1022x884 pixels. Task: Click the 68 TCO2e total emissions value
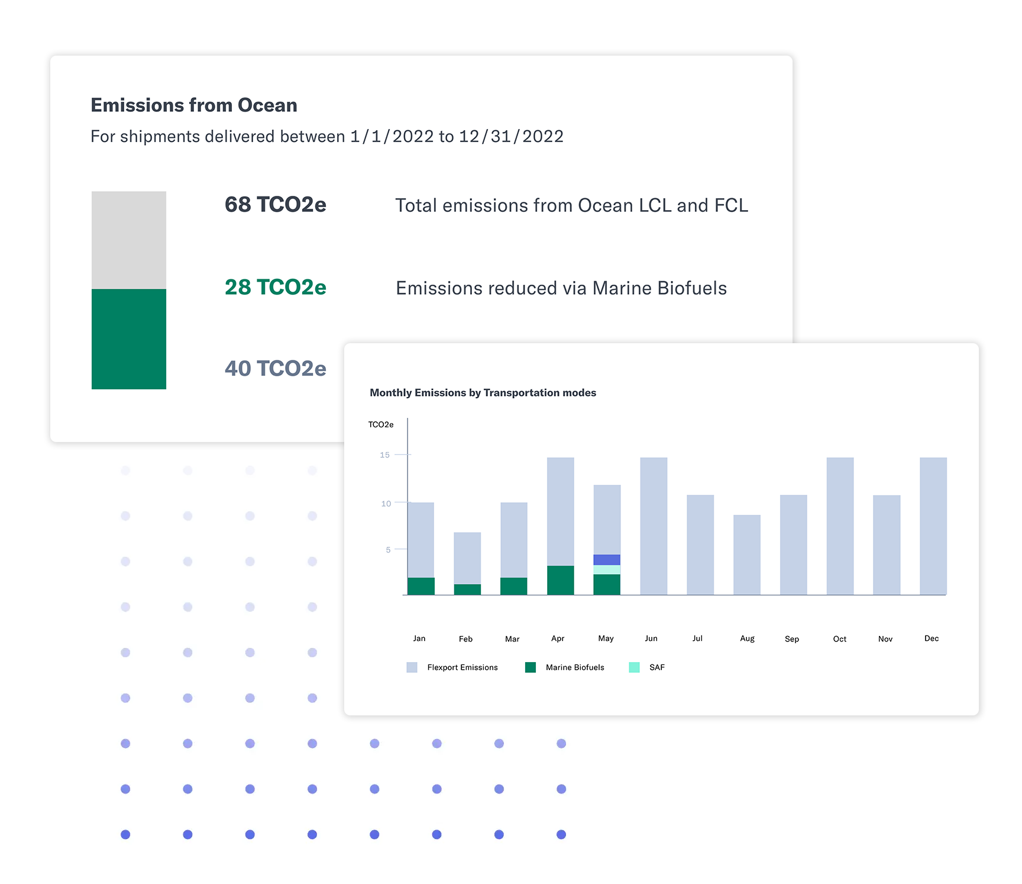pos(276,205)
